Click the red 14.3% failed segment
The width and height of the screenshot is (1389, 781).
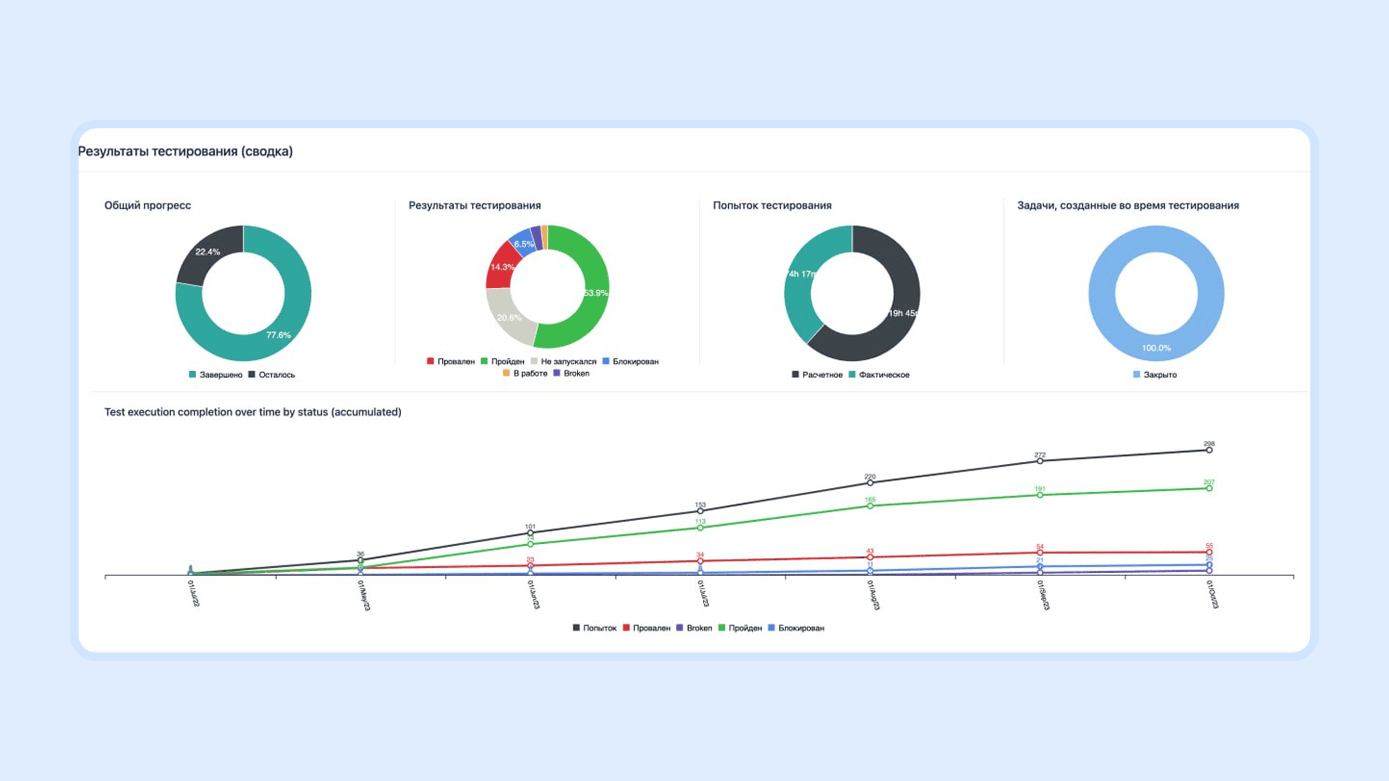[x=502, y=268]
